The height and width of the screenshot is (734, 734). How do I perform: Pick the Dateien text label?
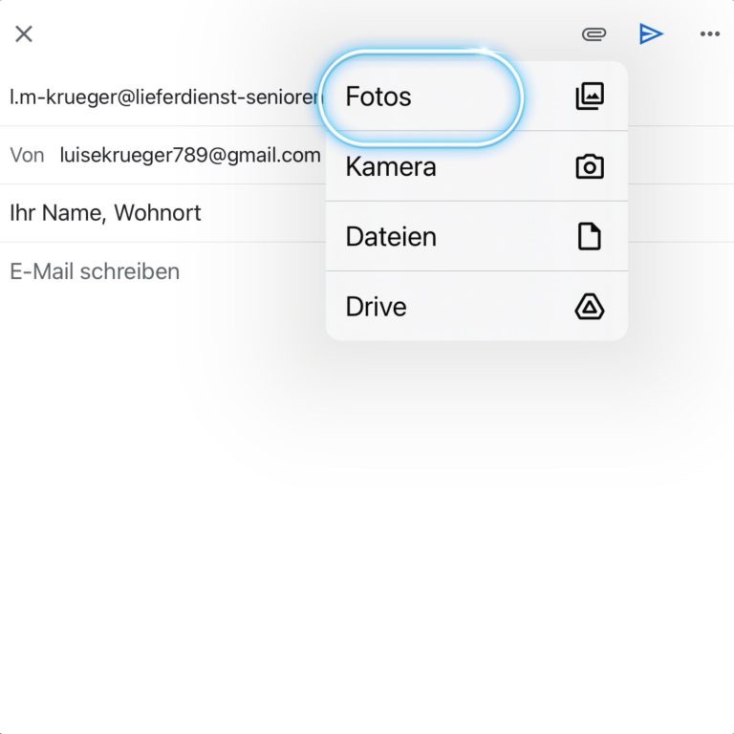pyautogui.click(x=391, y=237)
